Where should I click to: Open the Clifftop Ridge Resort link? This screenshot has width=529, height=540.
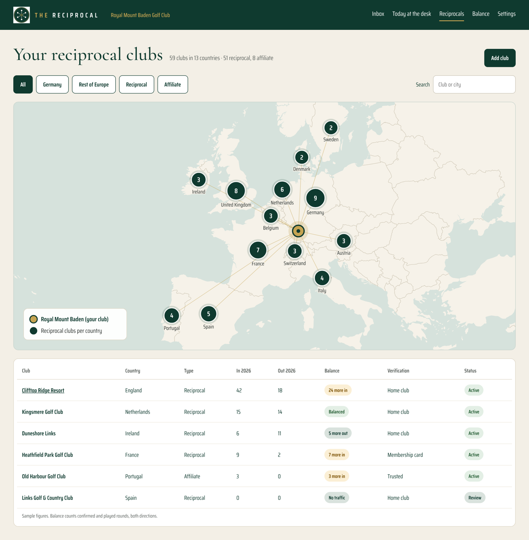(x=43, y=390)
